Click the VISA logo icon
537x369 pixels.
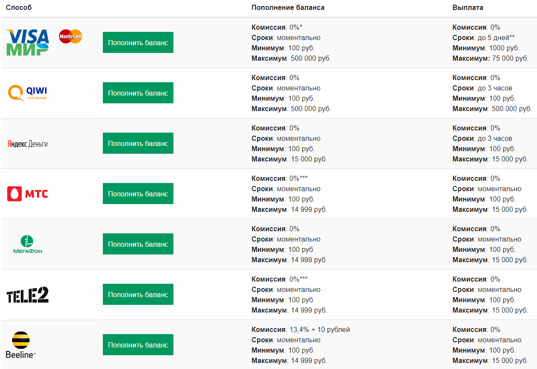(x=28, y=36)
